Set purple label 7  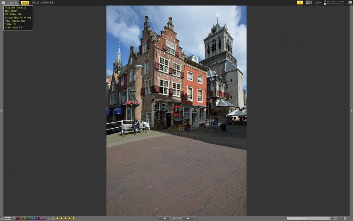coord(38,218)
